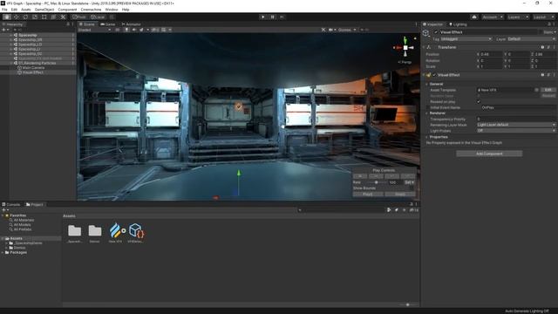Select the Move tool in the toolbar

click(16, 17)
